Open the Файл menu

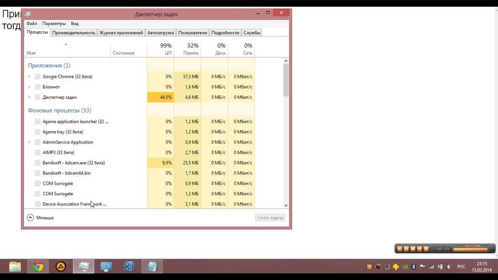click(x=32, y=23)
